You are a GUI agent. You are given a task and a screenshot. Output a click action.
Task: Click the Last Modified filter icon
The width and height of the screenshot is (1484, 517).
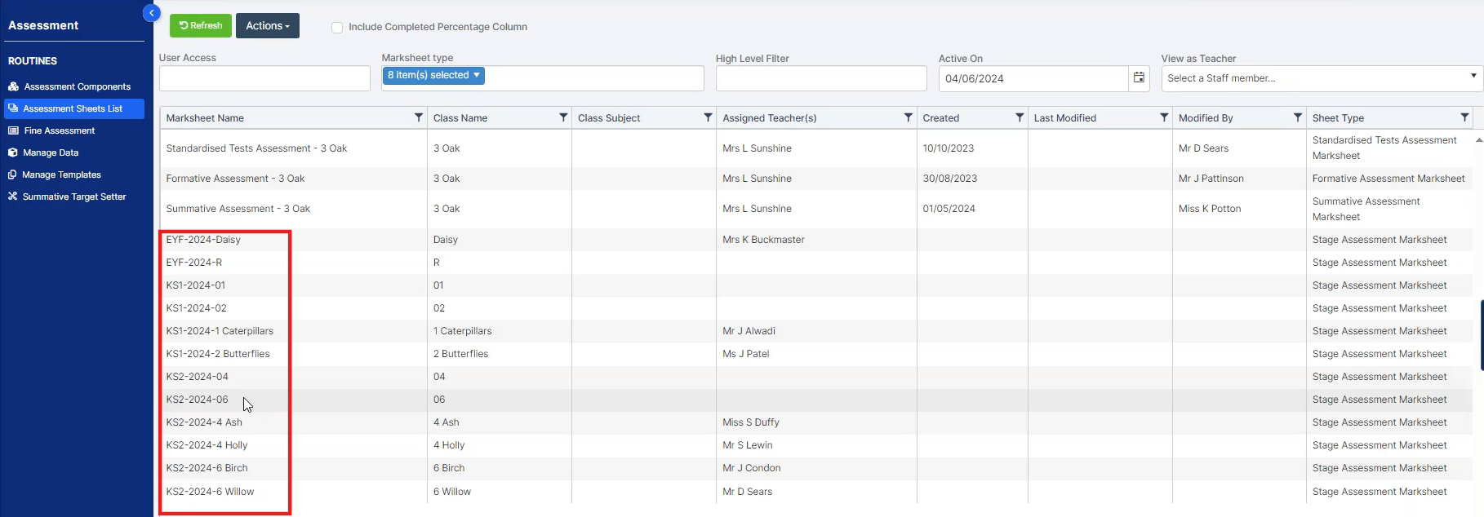(1164, 117)
